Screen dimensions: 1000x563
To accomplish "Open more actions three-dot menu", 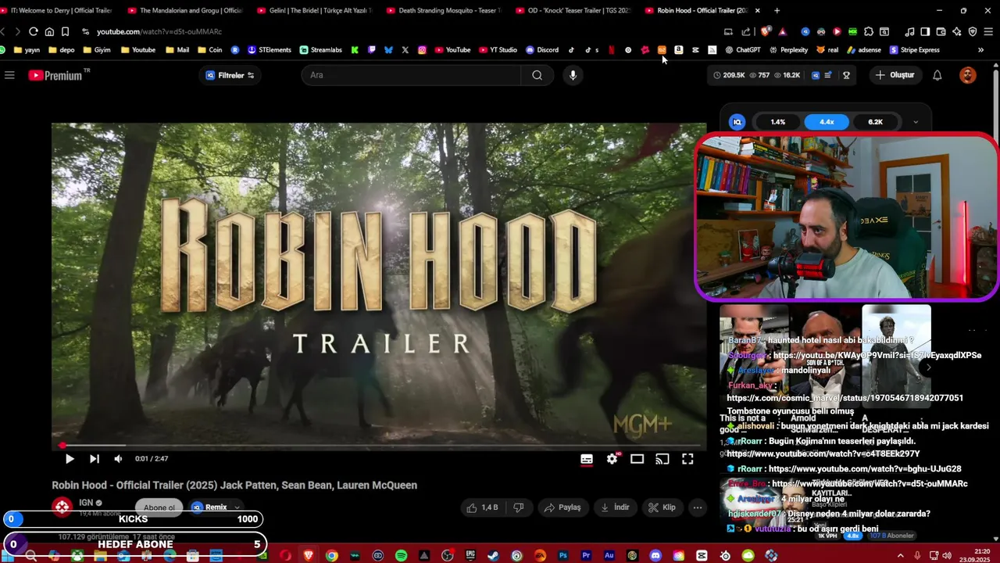I will 698,507.
